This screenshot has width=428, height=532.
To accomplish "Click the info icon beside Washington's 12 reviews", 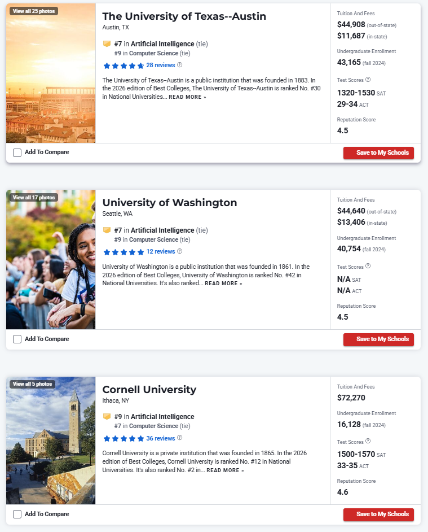I will click(x=180, y=251).
